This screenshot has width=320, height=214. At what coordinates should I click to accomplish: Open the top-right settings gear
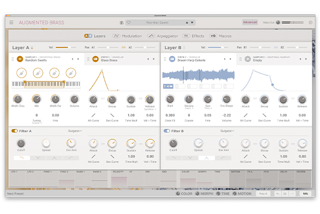(x=310, y=22)
